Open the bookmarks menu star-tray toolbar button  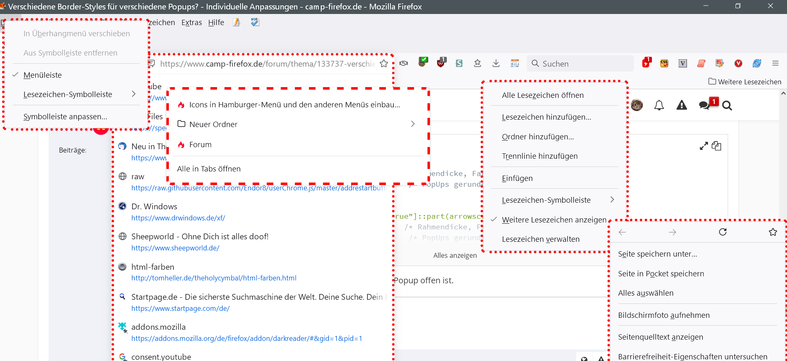tap(478, 63)
